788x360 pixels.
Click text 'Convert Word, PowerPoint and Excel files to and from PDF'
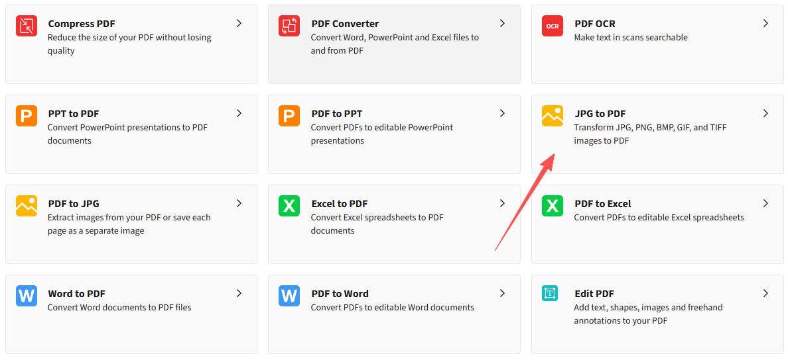(395, 44)
